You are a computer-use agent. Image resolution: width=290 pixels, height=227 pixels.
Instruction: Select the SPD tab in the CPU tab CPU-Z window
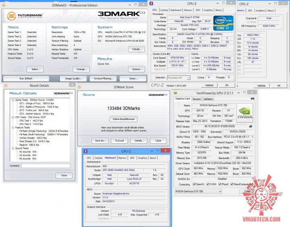(198, 10)
